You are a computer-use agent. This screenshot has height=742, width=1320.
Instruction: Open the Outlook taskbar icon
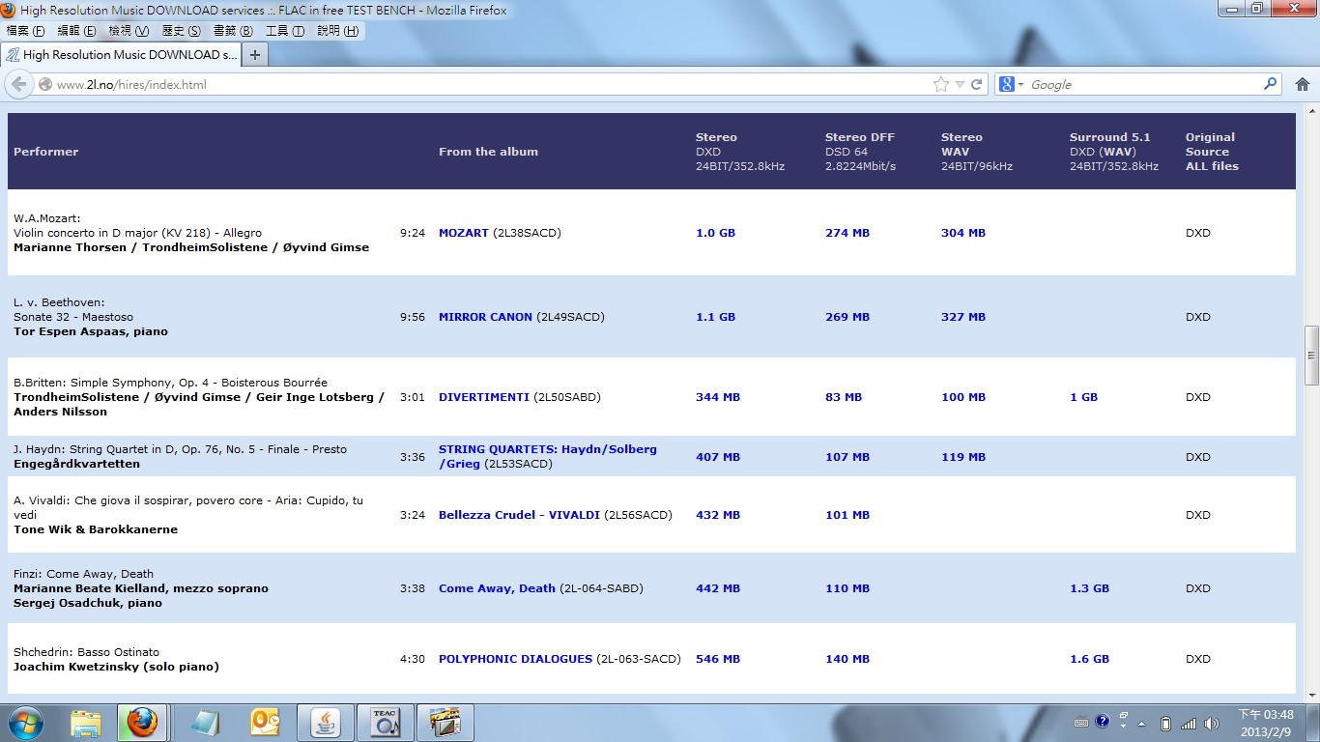(x=264, y=723)
